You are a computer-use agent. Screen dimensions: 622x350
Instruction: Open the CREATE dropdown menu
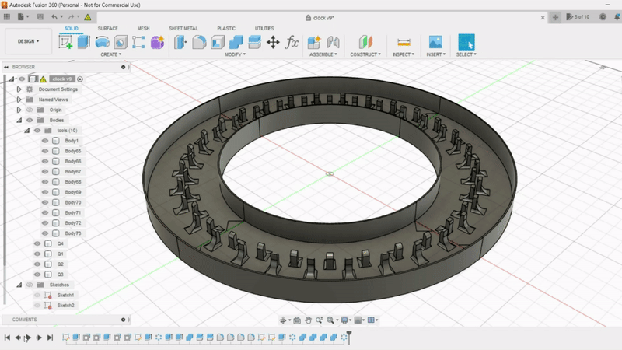(x=110, y=54)
